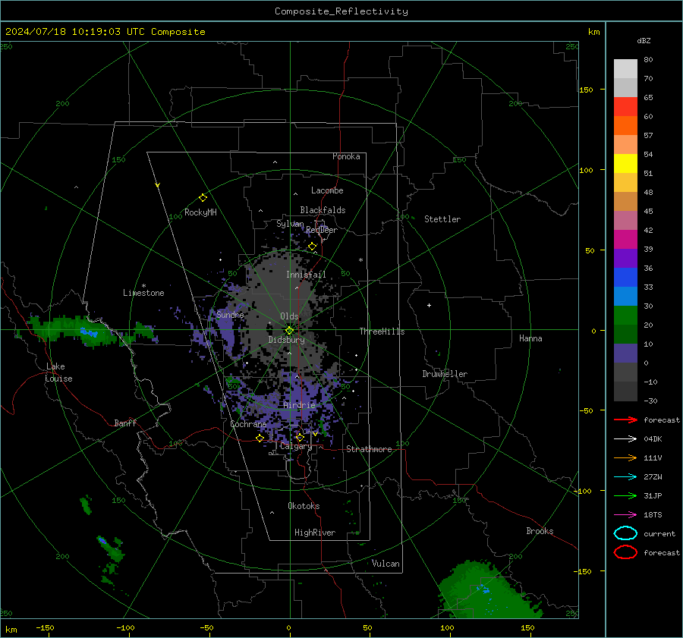
Task: Click the Composite_Reflectivity title text
Action: (341, 11)
